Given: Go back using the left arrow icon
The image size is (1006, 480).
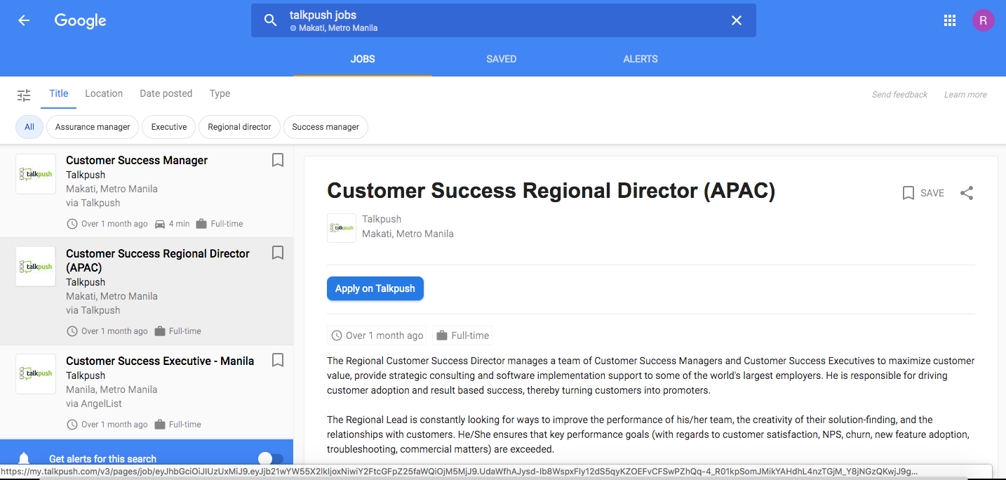Looking at the screenshot, I should click(24, 20).
